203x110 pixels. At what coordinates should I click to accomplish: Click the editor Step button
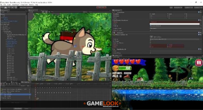pos(105,7)
